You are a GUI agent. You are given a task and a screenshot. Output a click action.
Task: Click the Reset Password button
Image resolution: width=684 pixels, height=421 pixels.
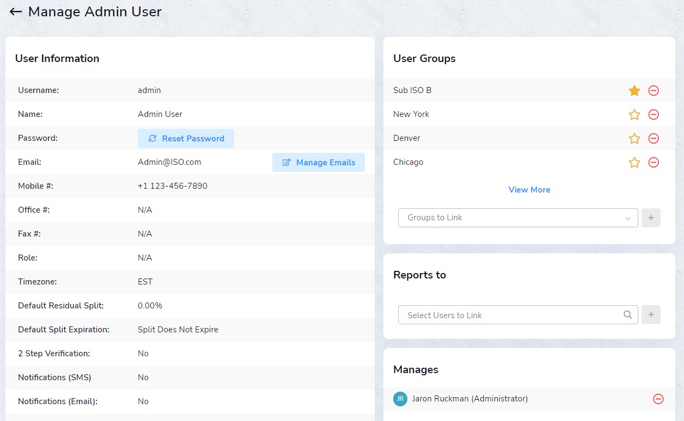tap(186, 139)
